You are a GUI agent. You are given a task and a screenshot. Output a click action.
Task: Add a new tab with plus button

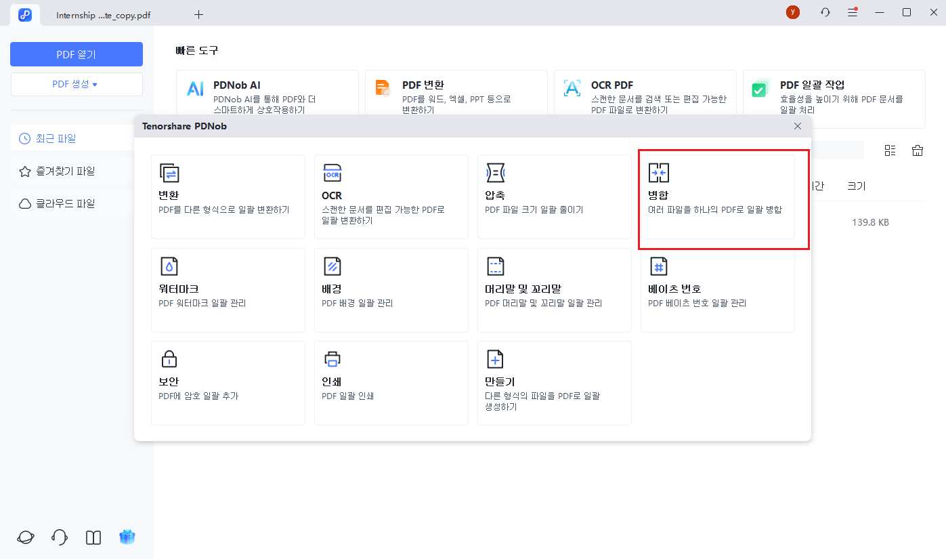coord(198,14)
